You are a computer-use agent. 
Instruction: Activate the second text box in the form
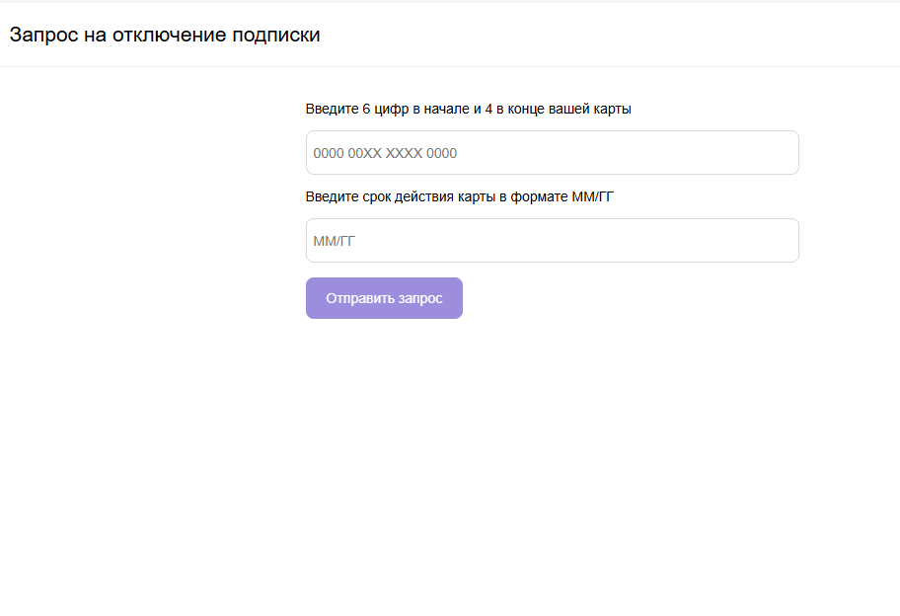552,241
